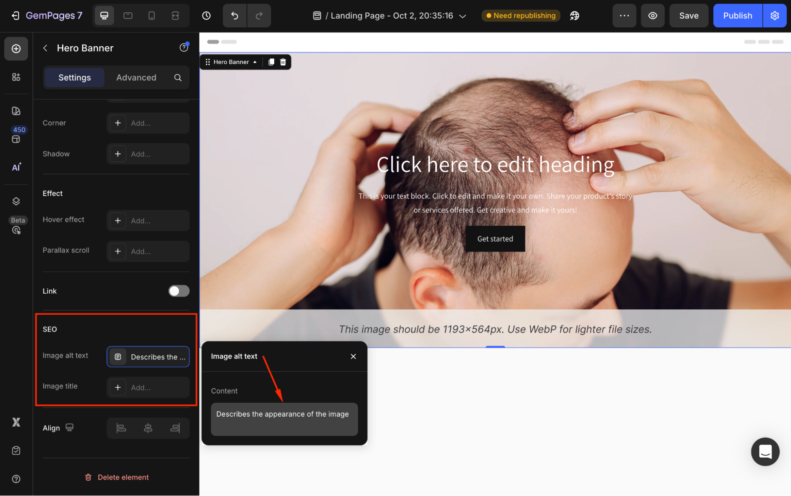Click the preview eye icon
Screen dimensions: 791x496
[x=653, y=16]
